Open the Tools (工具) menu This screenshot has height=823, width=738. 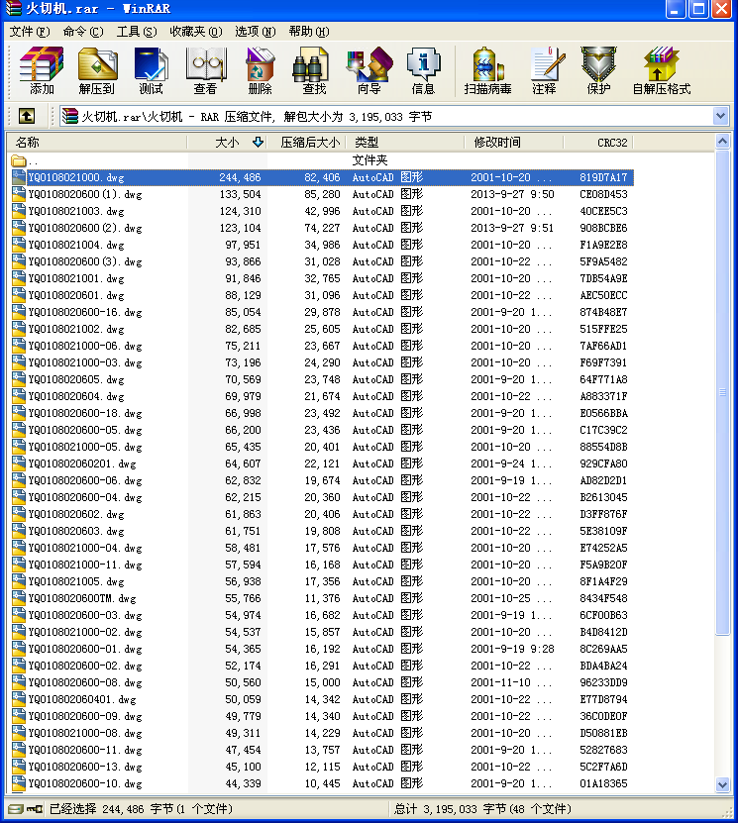pos(137,32)
